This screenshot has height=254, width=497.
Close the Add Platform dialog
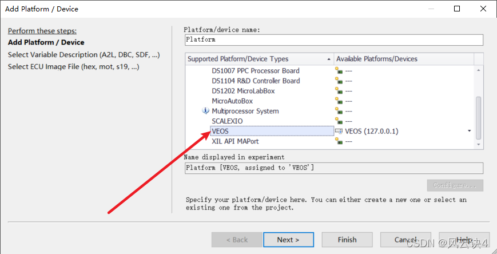pyautogui.click(x=483, y=9)
